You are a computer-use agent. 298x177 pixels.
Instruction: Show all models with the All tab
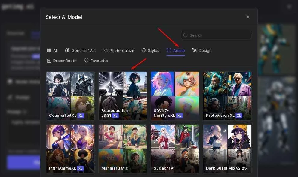pos(52,51)
